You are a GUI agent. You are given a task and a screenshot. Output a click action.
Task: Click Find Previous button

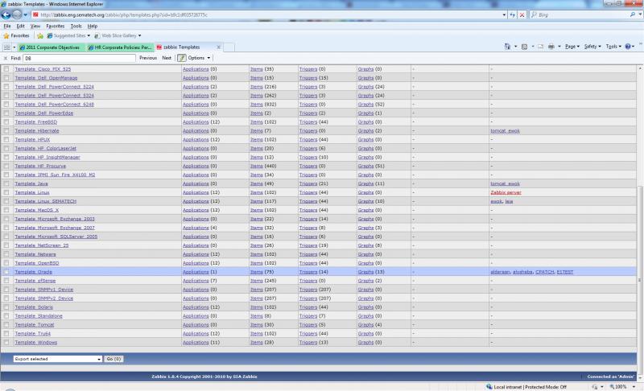[x=148, y=58]
